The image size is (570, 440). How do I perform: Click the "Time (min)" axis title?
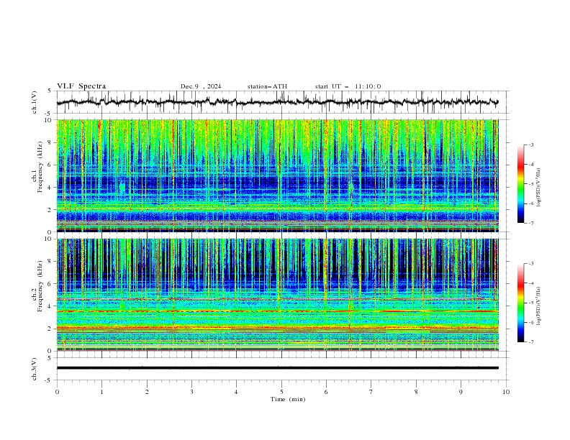click(288, 399)
